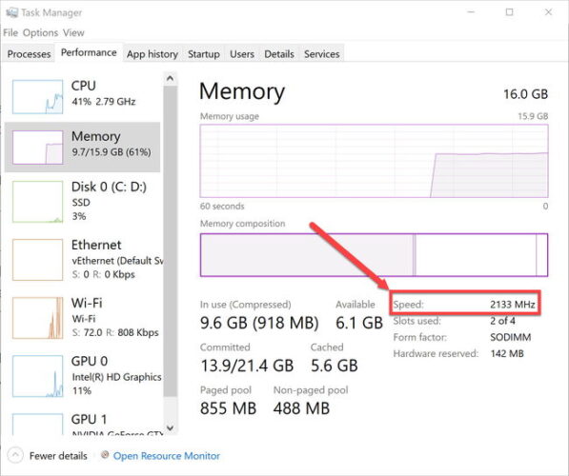Select the Memory graph thumbnail in sidebar
The height and width of the screenshot is (476, 569).
coord(37,148)
